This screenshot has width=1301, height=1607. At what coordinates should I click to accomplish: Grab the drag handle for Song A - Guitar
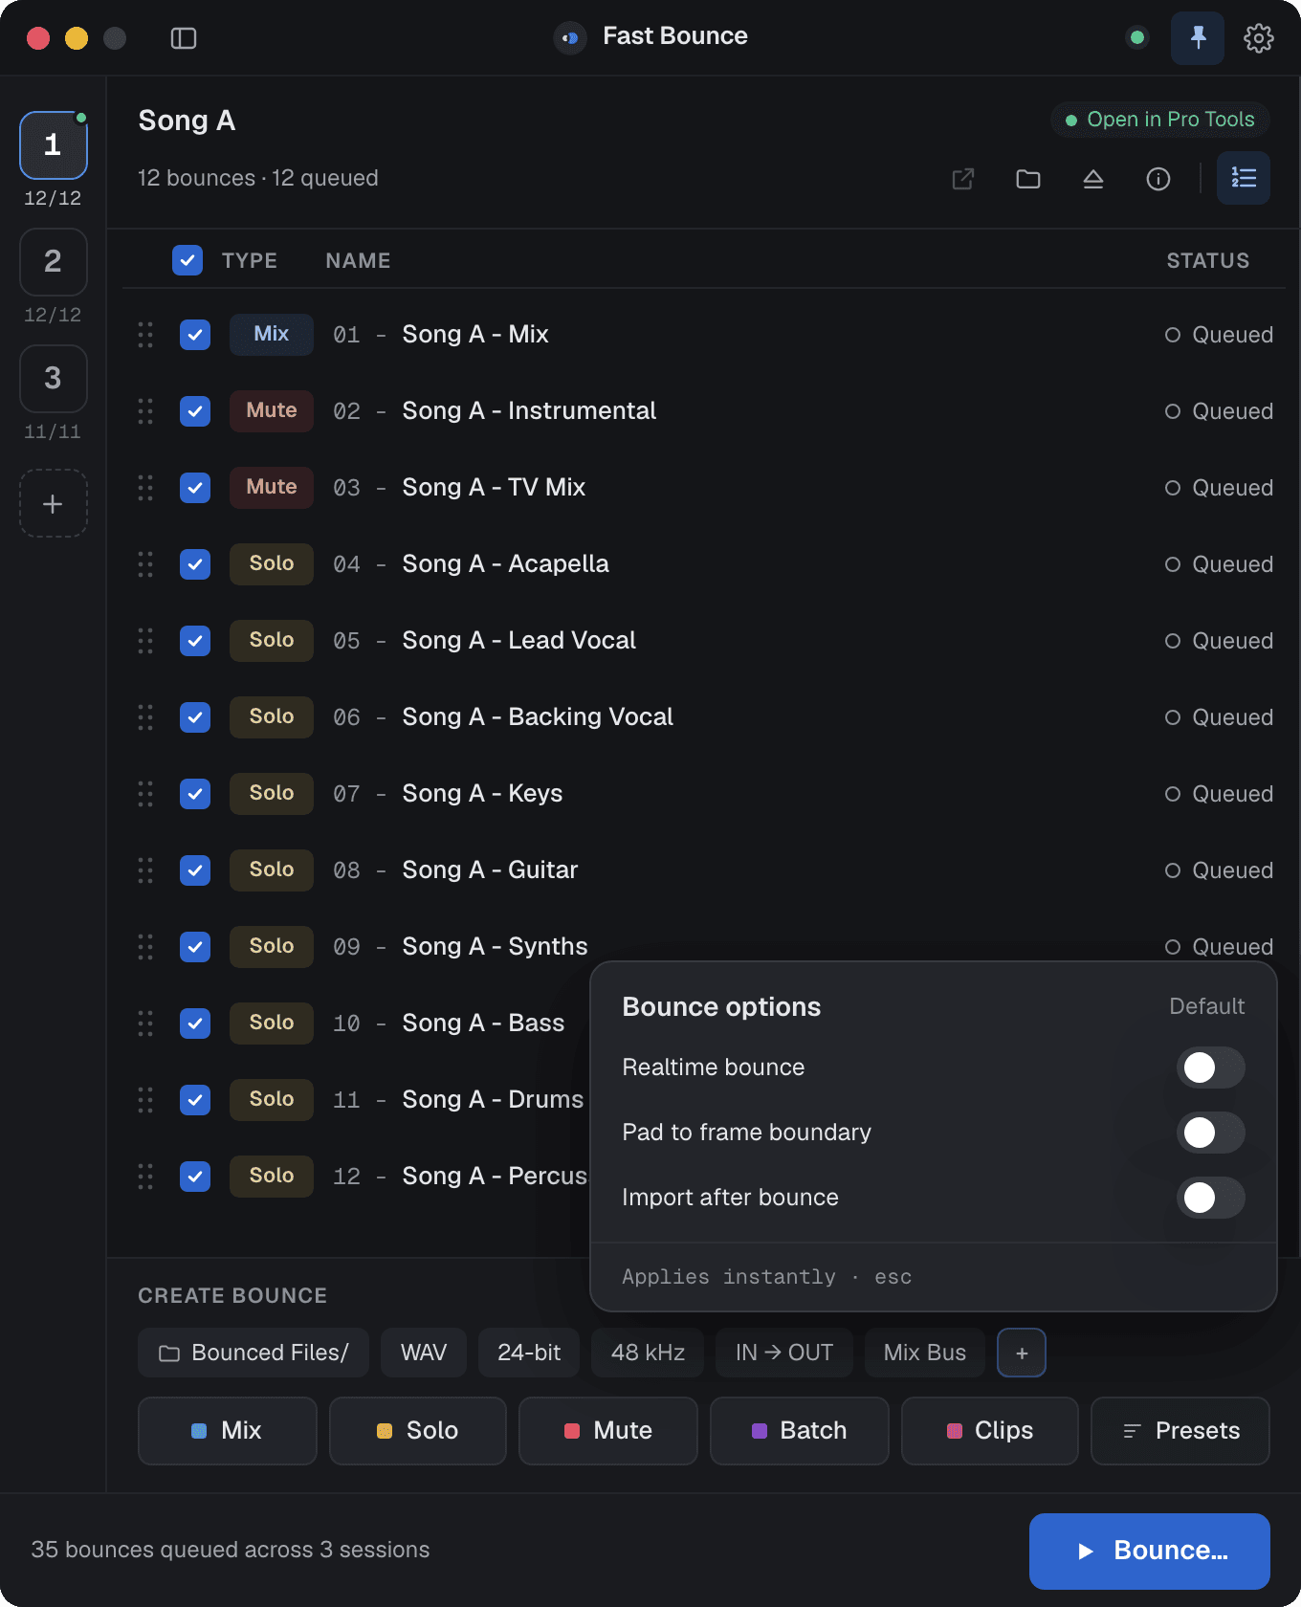(145, 870)
